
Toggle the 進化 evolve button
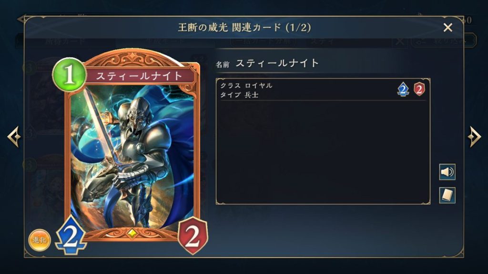pyautogui.click(x=40, y=240)
